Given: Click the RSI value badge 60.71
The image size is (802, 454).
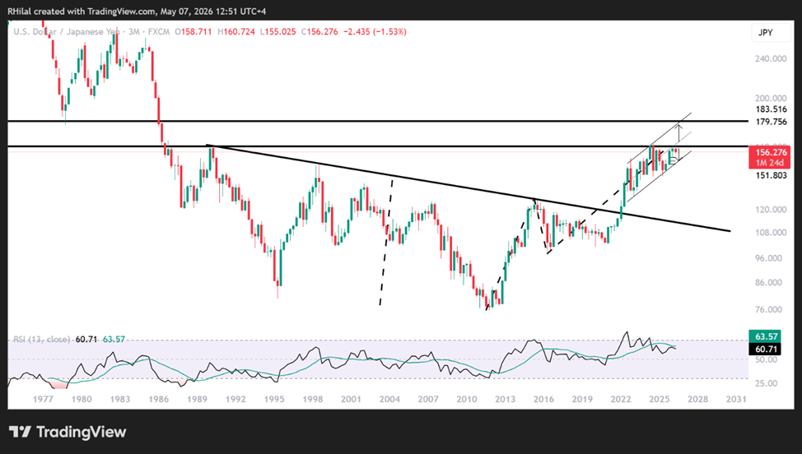Looking at the screenshot, I should [x=765, y=350].
